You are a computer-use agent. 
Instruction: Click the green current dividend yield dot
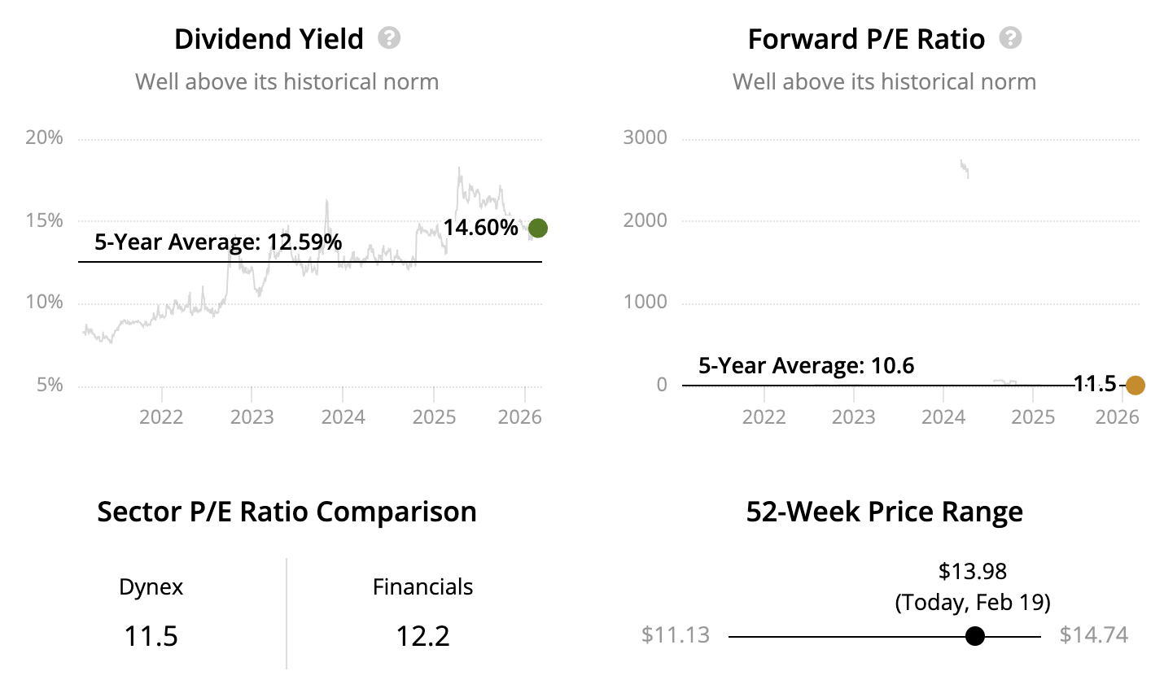[537, 229]
